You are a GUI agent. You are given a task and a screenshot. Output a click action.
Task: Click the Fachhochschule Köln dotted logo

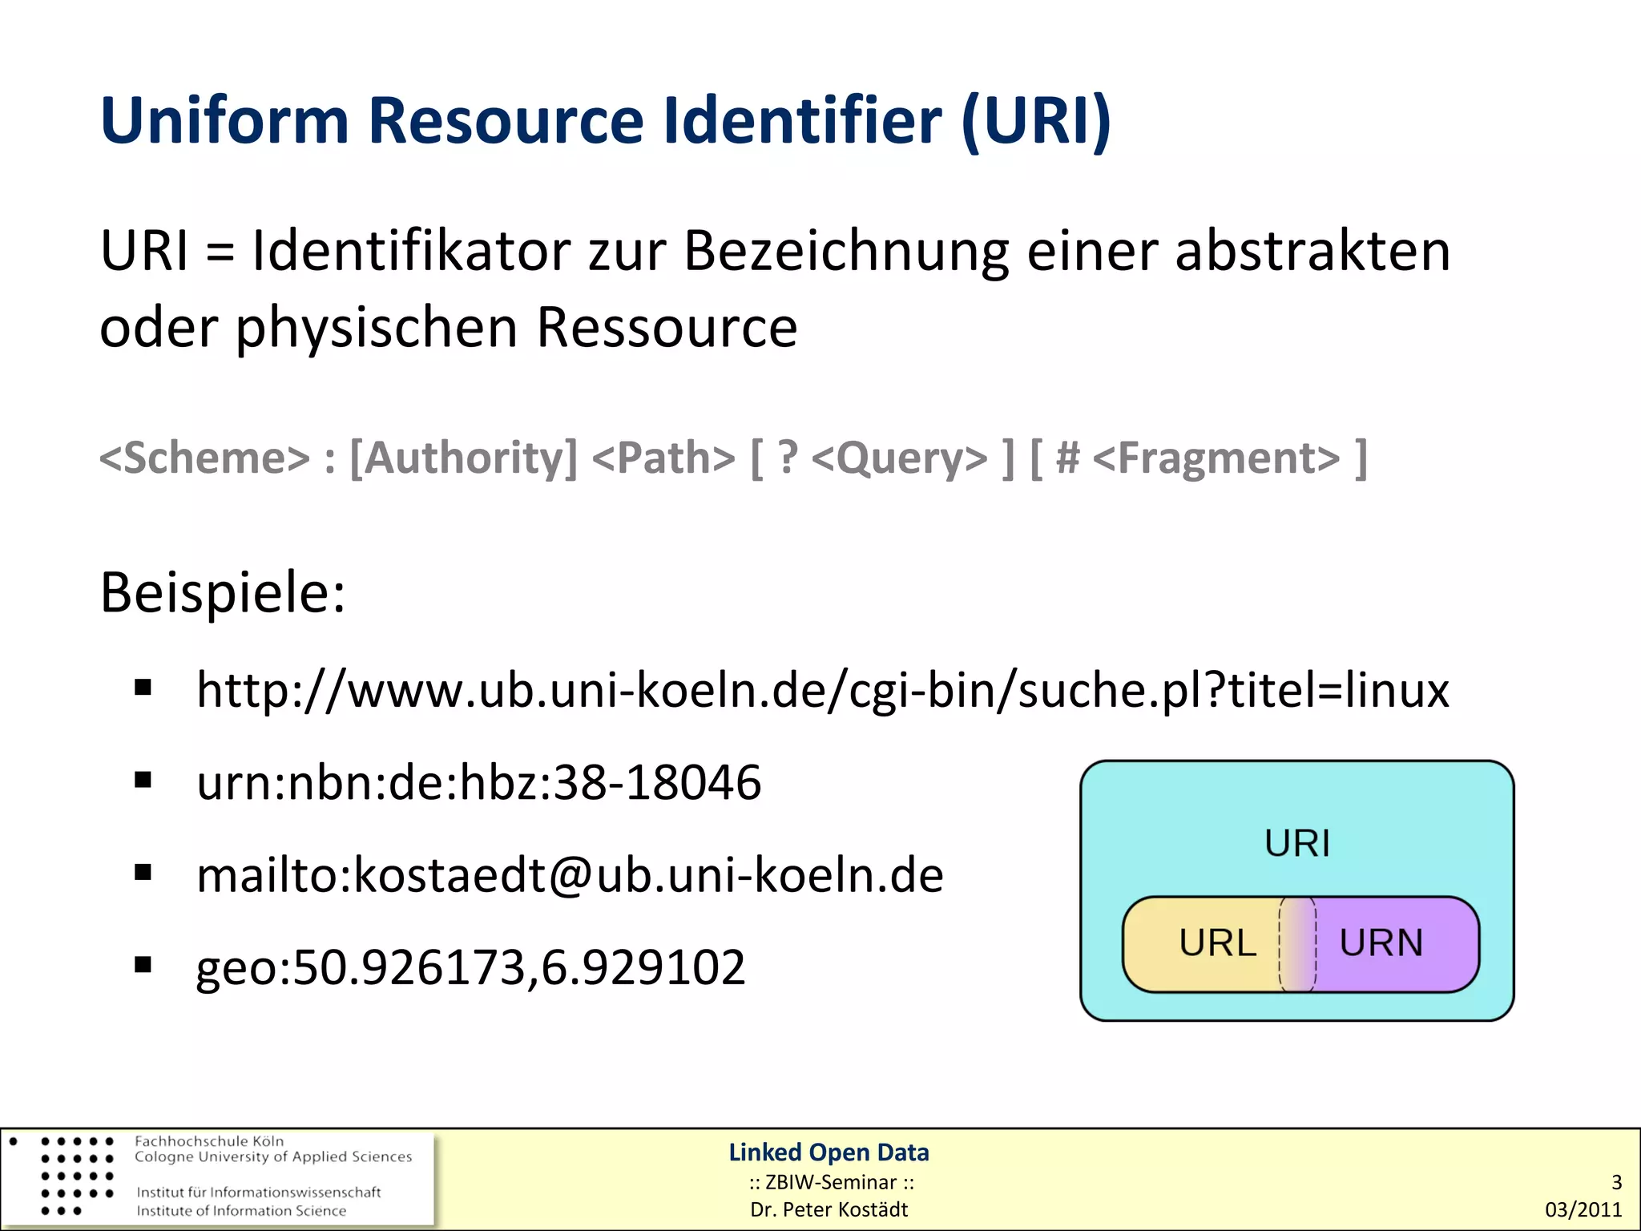coord(76,1176)
